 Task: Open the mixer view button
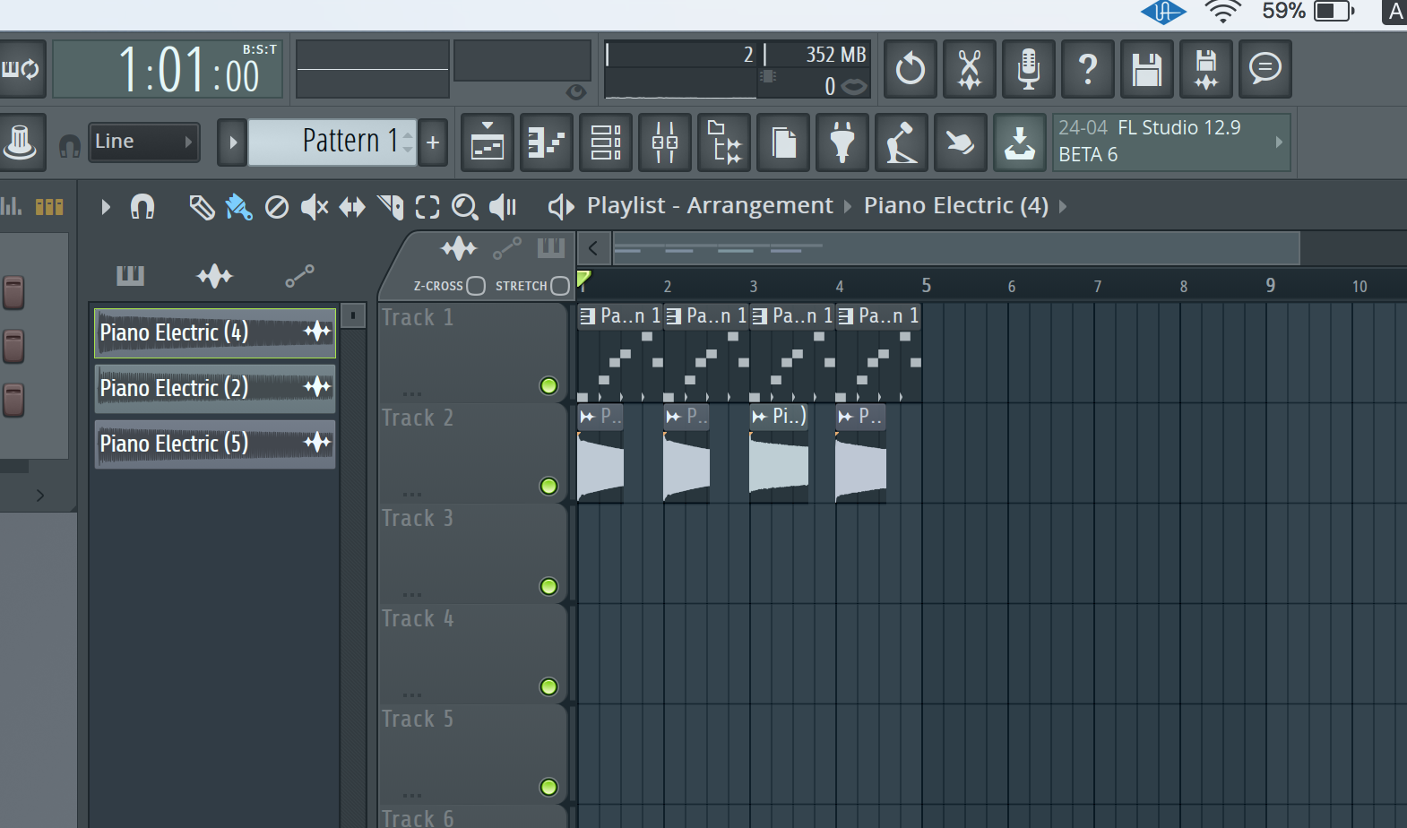[x=665, y=142]
